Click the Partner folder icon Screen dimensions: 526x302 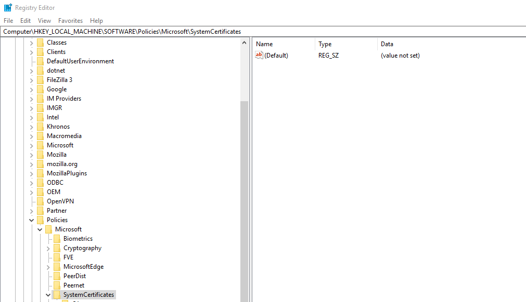(x=40, y=211)
